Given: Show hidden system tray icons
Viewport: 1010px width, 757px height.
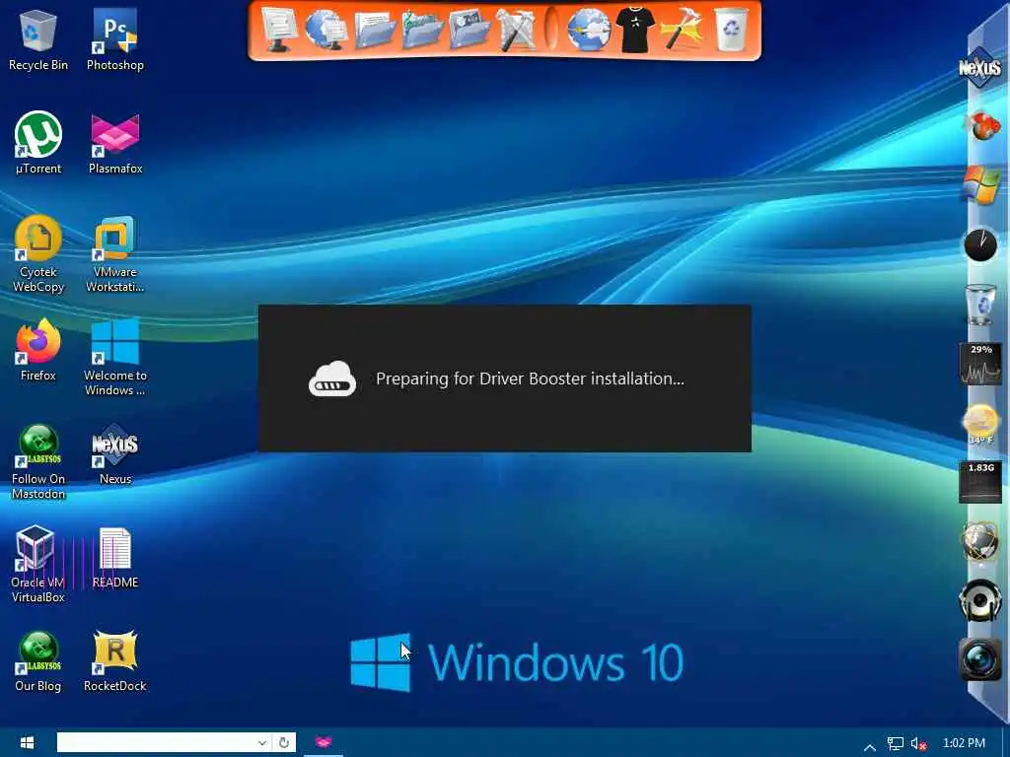Looking at the screenshot, I should tap(869, 747).
